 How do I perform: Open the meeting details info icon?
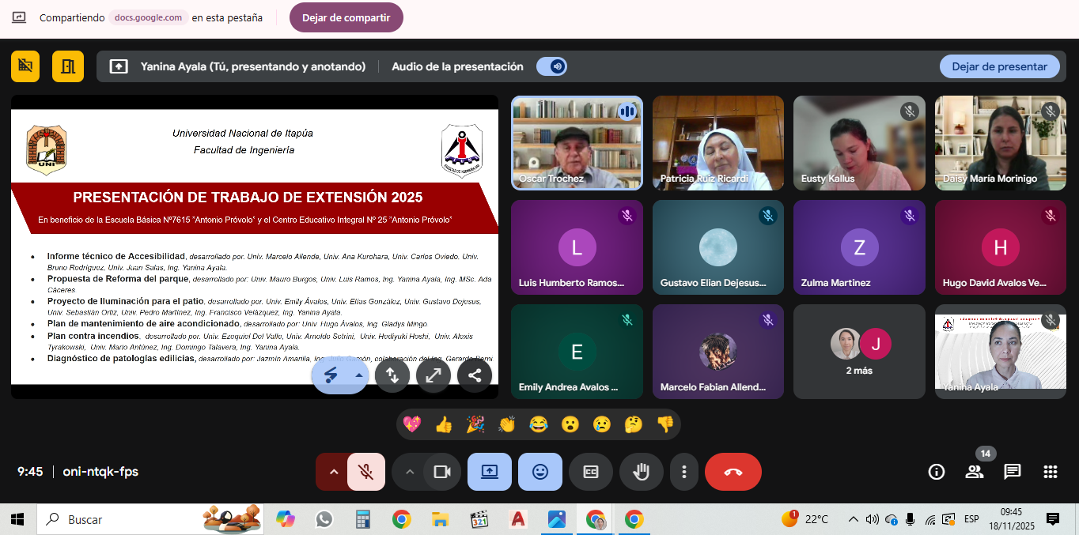[937, 472]
